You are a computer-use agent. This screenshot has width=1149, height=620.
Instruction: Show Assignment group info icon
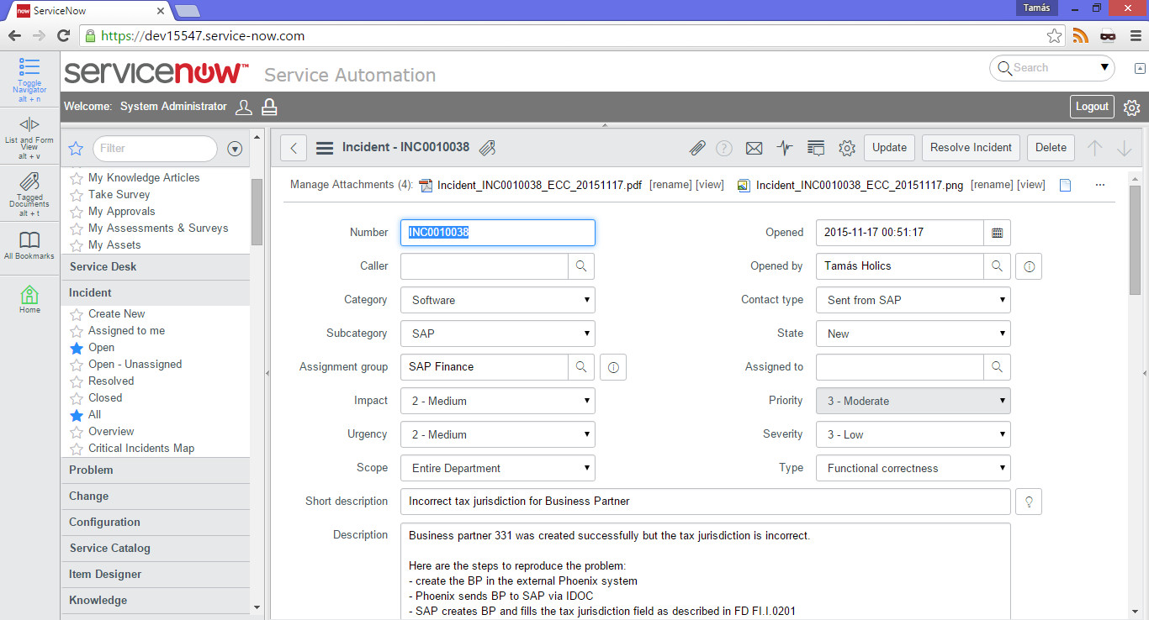[613, 367]
